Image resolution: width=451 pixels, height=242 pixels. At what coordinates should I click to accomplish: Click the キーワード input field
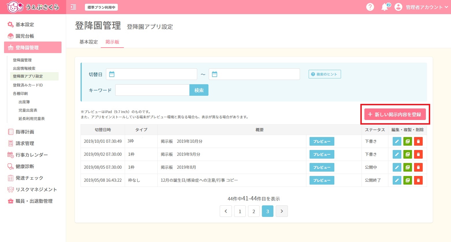[152, 90]
